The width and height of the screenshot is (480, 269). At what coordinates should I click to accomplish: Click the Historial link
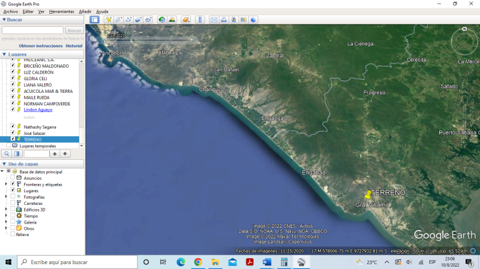click(x=74, y=46)
